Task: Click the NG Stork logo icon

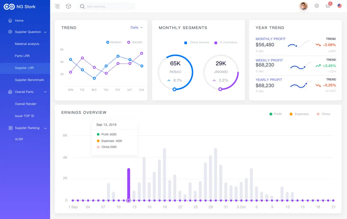Action: pyautogui.click(x=9, y=7)
